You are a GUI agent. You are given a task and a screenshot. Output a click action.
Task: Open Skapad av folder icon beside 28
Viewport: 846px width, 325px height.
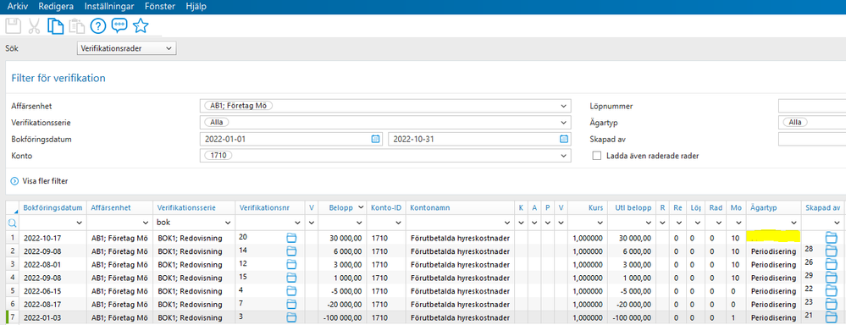tap(831, 251)
